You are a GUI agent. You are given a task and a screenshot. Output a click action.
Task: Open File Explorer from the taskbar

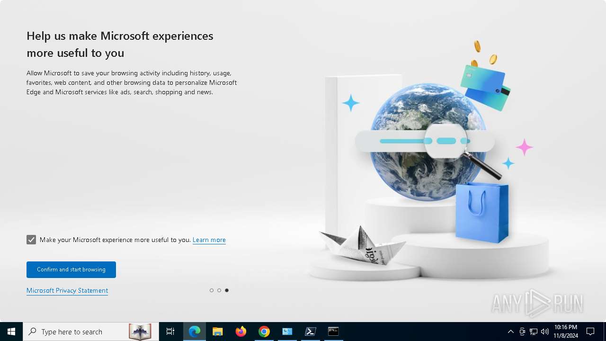tap(218, 332)
